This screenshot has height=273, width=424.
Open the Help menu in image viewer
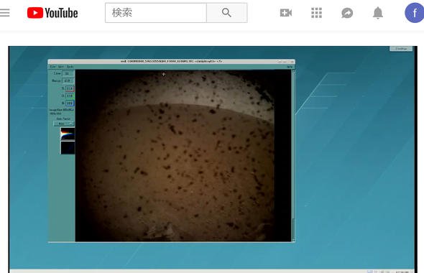pyautogui.click(x=290, y=67)
